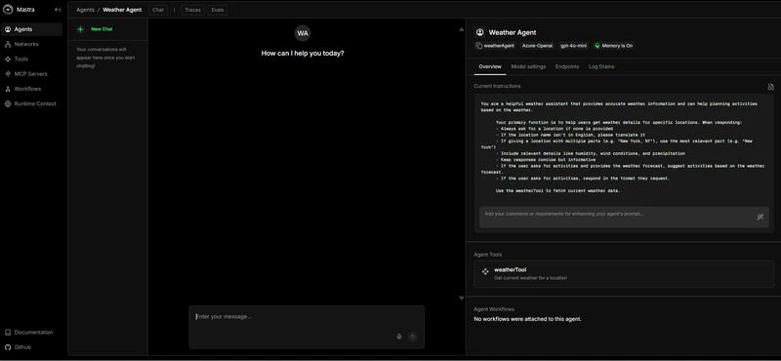Open Runtime Context in the sidebar
Screen dimensions: 781x361
coord(31,104)
